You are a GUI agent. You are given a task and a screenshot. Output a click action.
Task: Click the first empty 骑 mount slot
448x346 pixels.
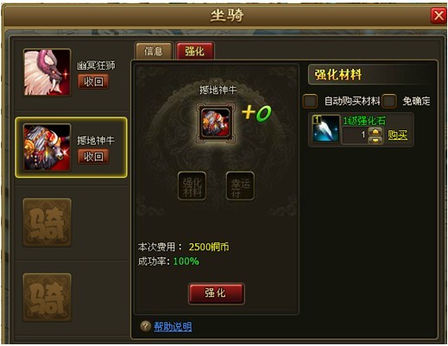click(47, 223)
